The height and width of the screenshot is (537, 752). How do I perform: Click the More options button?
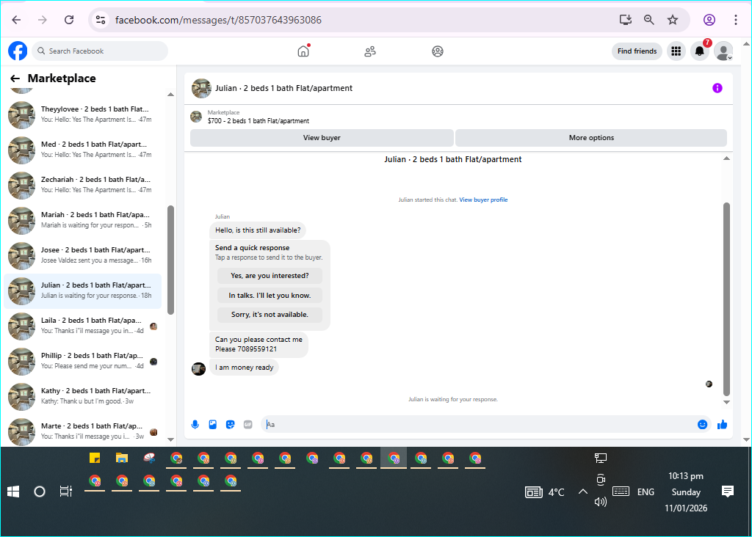click(x=591, y=137)
